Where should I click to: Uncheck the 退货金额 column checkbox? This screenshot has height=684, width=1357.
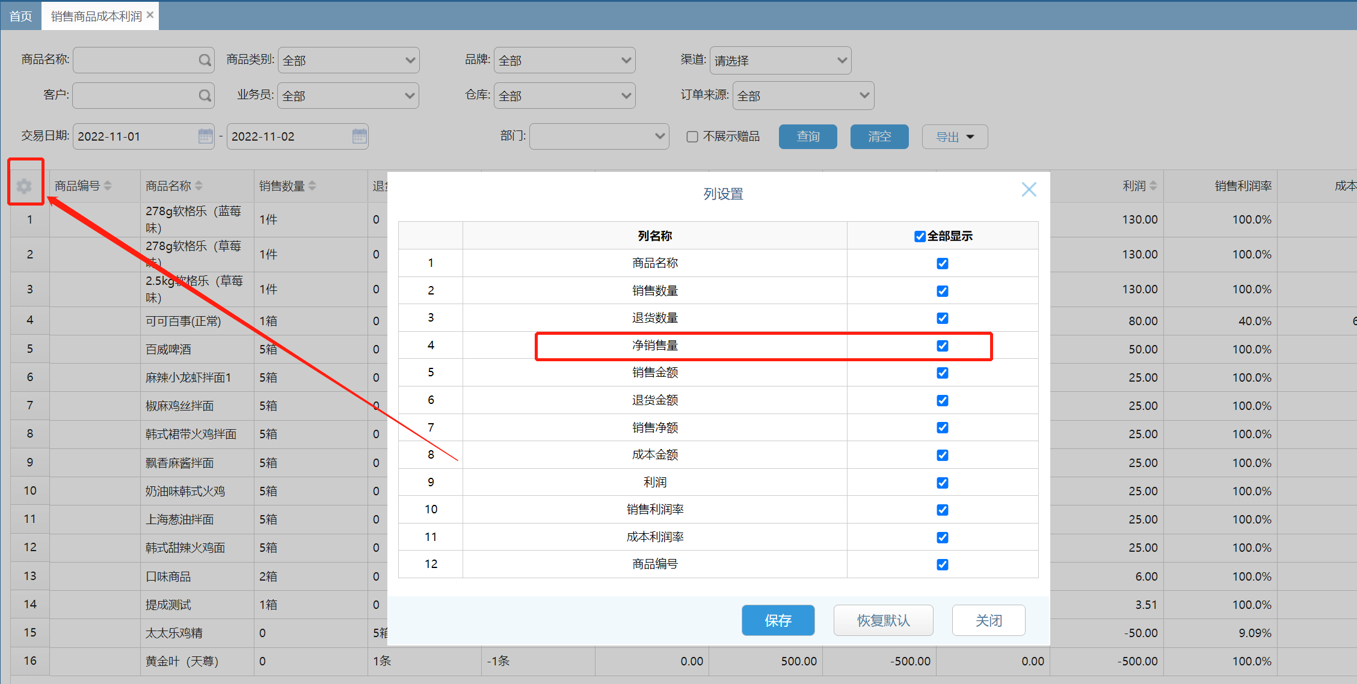(x=943, y=400)
